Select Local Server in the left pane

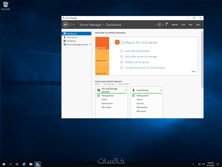coord(77,37)
